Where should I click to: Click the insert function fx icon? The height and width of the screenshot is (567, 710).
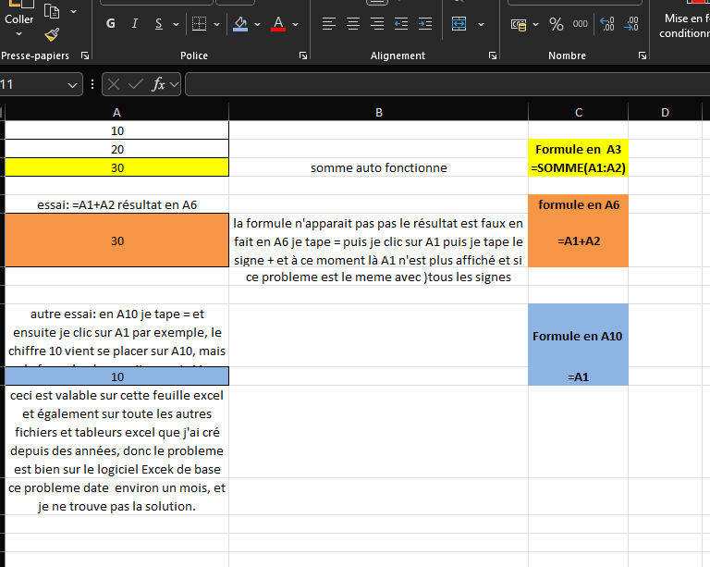(159, 84)
